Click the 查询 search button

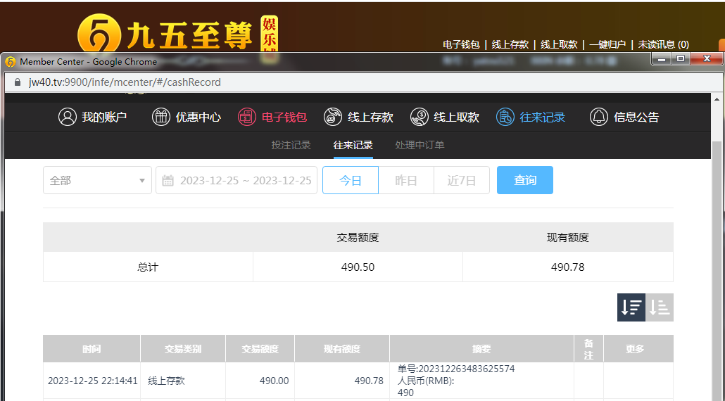click(525, 180)
